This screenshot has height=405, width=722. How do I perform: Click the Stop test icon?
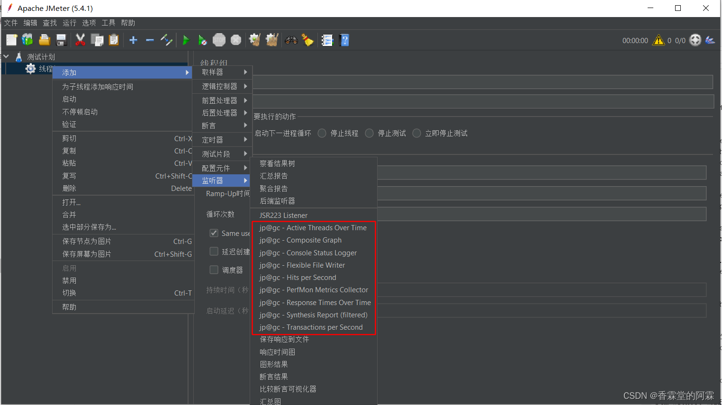[219, 40]
